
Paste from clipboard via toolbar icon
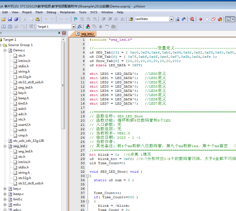point(37,19)
